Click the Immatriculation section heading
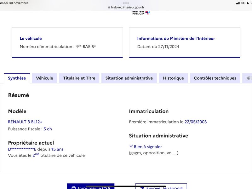The width and height of the screenshot is (252, 189). 149,111
